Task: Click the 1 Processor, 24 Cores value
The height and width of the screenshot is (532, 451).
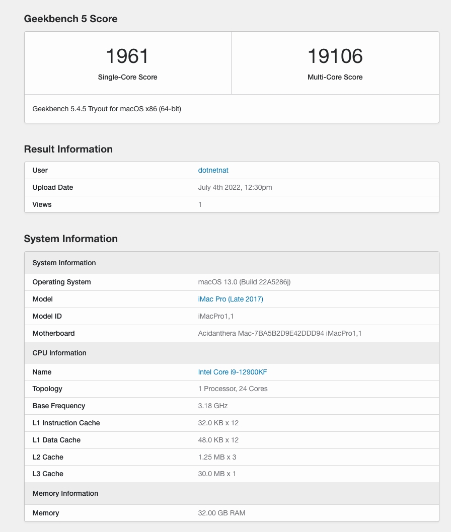Action: 233,389
